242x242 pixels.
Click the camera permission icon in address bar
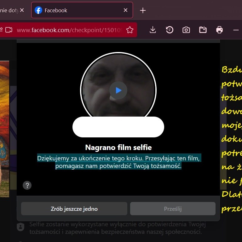click(x=9, y=30)
